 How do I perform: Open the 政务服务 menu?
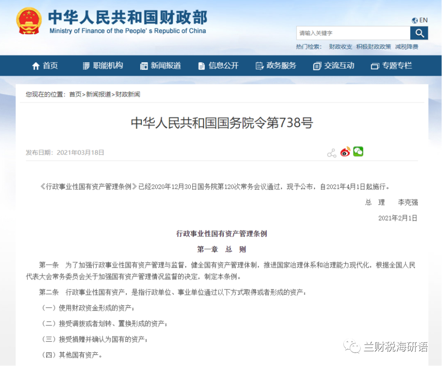pyautogui.click(x=281, y=66)
